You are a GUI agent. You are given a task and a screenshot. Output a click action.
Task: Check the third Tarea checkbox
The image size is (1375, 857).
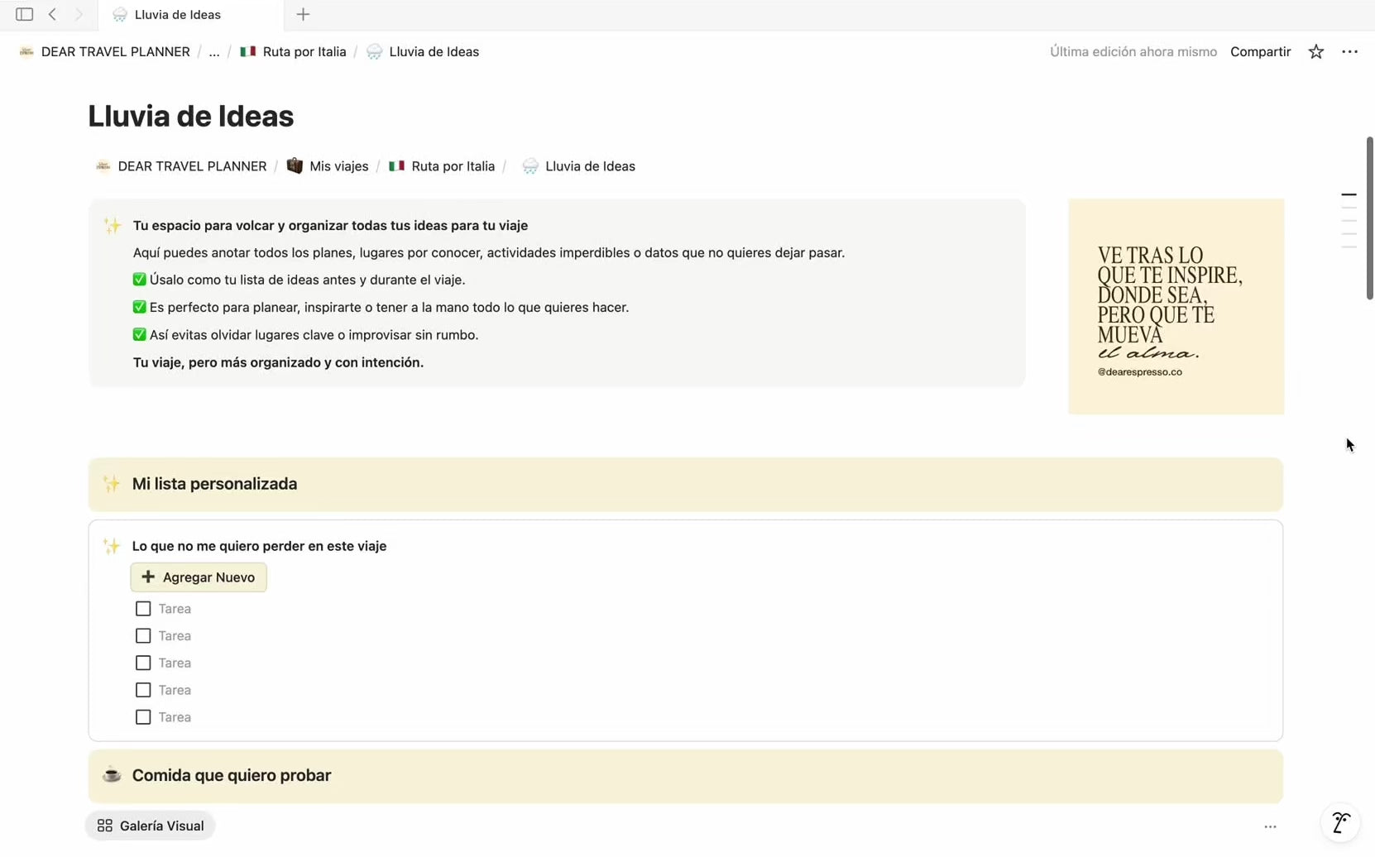(x=143, y=663)
